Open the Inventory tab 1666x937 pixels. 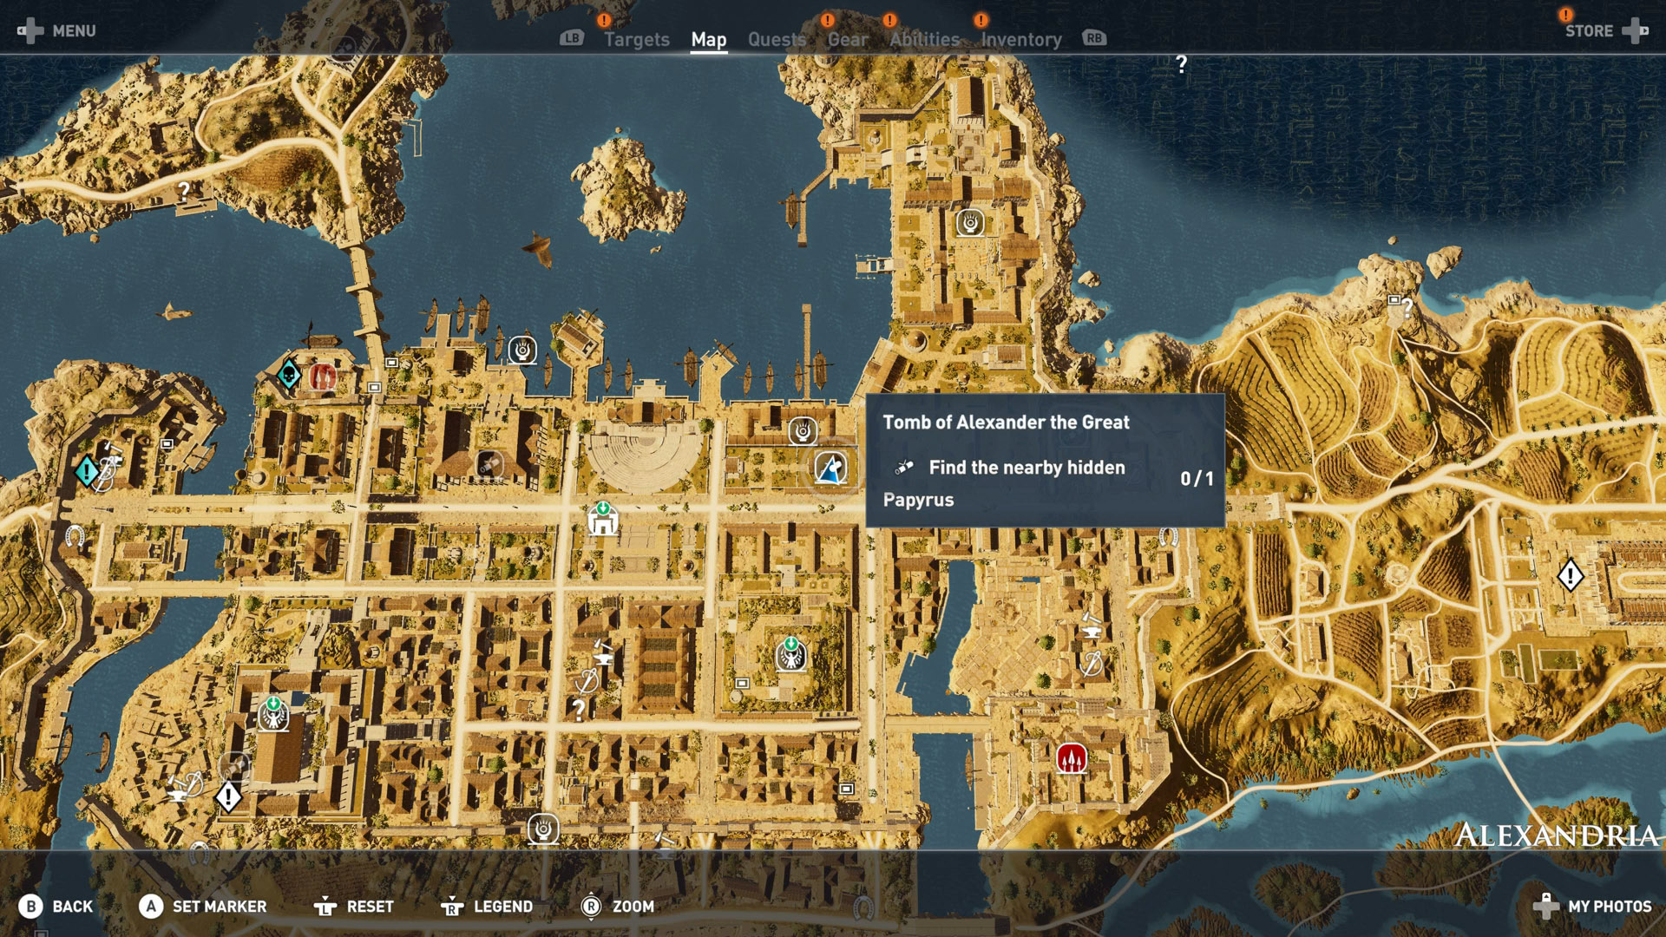click(x=1020, y=39)
